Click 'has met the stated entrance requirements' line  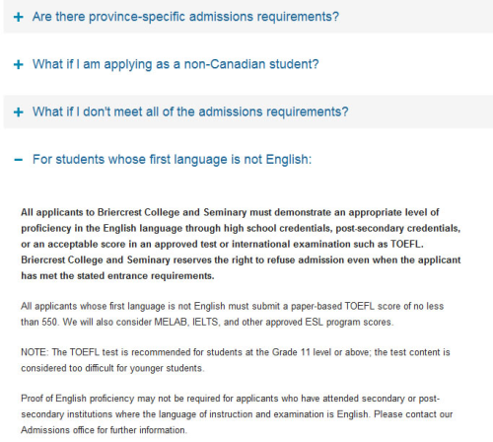tap(117, 275)
